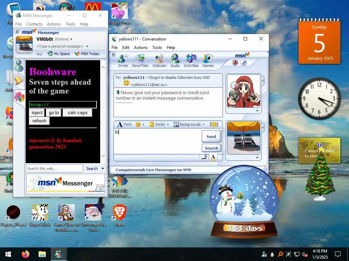Click the MSN Messenger banner ad
The width and height of the screenshot is (349, 261).
66,184
